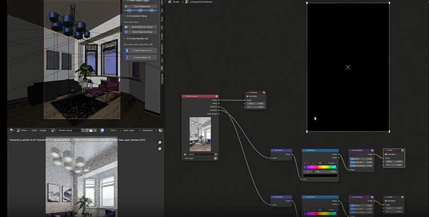
Task: Click the pan hand icon in image editor
Action: (160, 148)
